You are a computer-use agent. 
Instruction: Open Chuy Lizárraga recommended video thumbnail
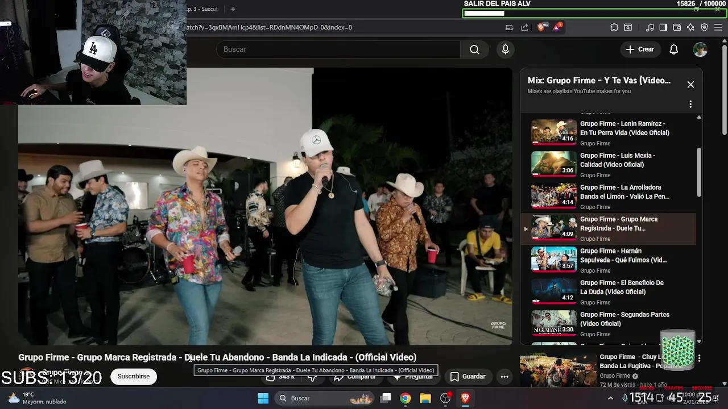pyautogui.click(x=557, y=369)
